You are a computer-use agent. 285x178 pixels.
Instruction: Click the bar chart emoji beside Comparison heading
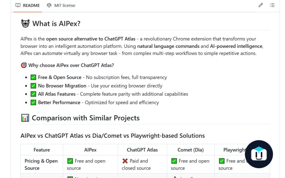pos(25,118)
